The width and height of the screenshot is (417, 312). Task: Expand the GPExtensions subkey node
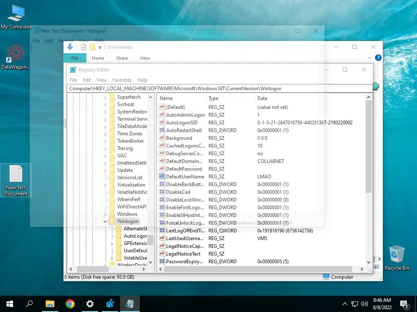pyautogui.click(x=112, y=243)
